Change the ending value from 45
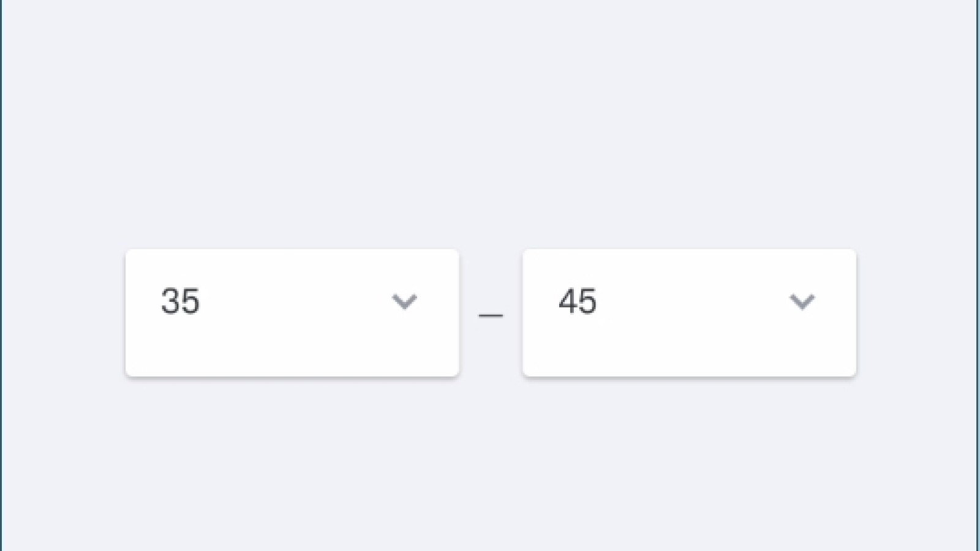 pos(689,312)
